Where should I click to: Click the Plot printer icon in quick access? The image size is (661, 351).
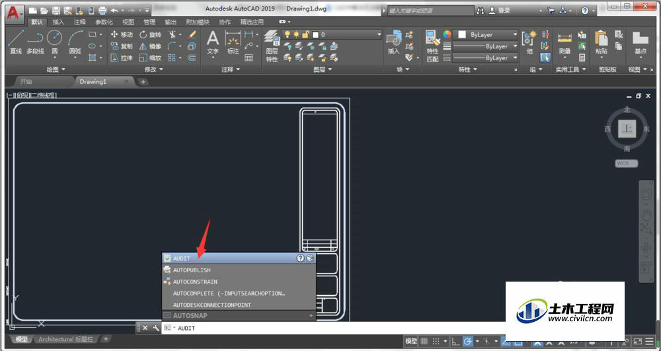[102, 10]
